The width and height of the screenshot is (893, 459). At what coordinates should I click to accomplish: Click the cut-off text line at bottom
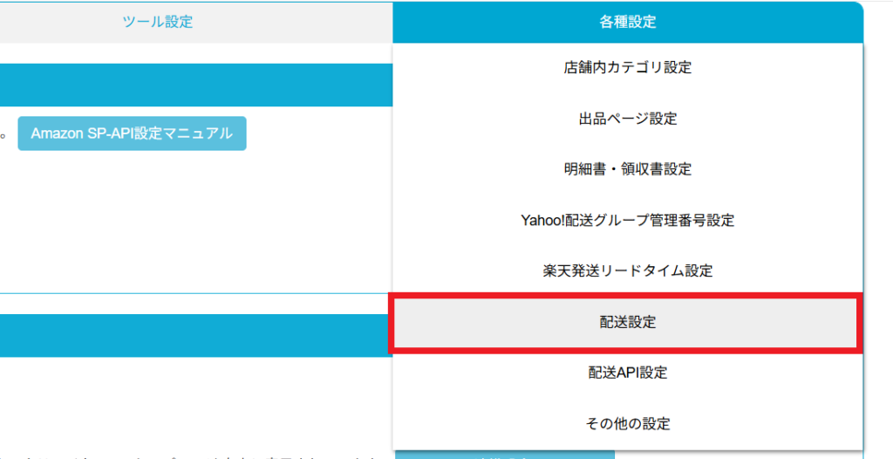192,453
